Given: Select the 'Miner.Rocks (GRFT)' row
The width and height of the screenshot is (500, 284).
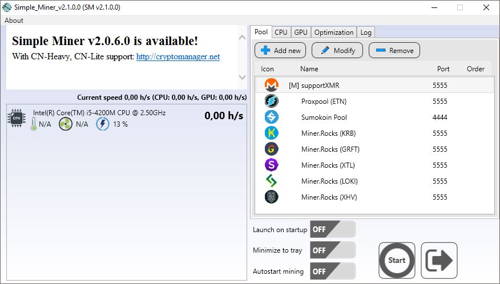Looking at the screenshot, I should [374, 149].
